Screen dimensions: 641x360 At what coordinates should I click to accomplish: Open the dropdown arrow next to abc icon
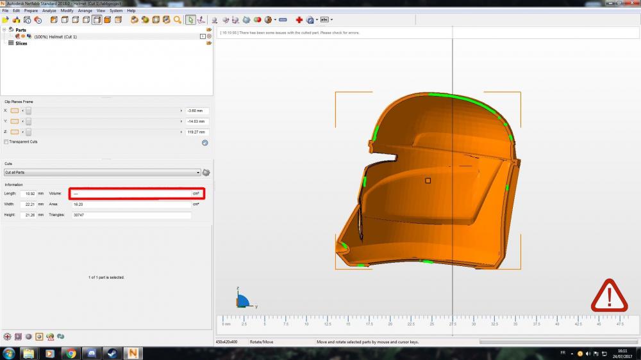click(x=331, y=20)
